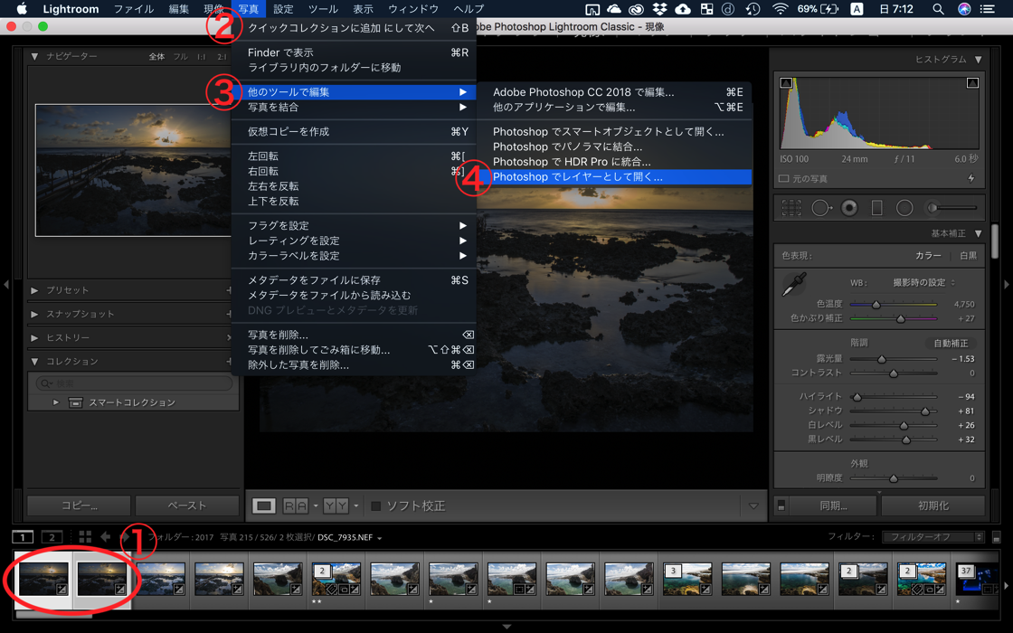Click the 露光量 exposure slider handle
This screenshot has width=1013, height=633.
point(882,359)
